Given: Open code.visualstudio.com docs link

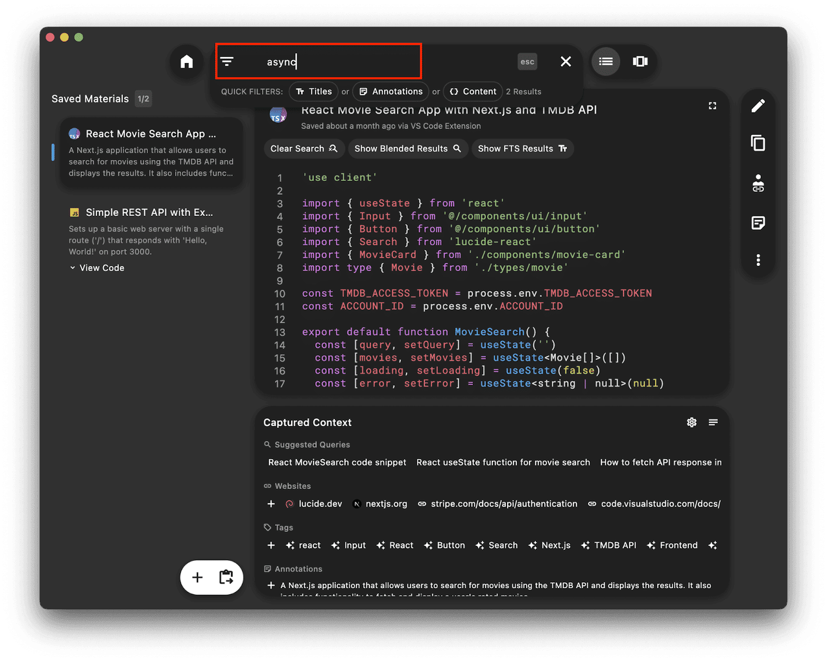Looking at the screenshot, I should coord(654,504).
